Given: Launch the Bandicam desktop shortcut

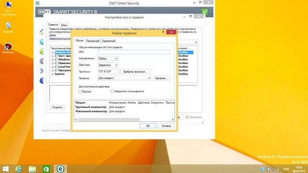Looking at the screenshot, I should pyautogui.click(x=8, y=48).
